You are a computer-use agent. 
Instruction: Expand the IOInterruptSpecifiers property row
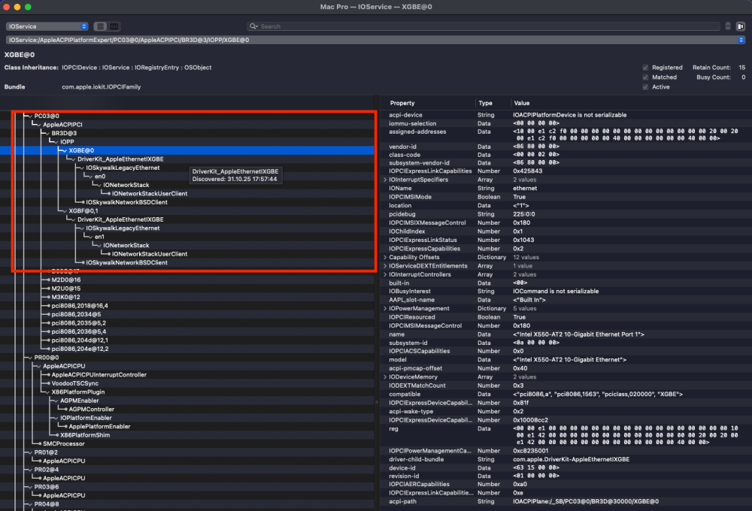click(x=384, y=180)
